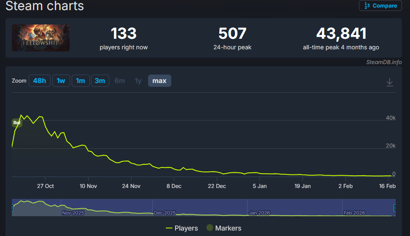Click the 24 Nov axis label
410x236 pixels.
click(x=131, y=186)
